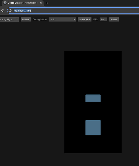Expand Debug Mode dropdown arrow
Screen dimensions: 139x166
coord(74,20)
